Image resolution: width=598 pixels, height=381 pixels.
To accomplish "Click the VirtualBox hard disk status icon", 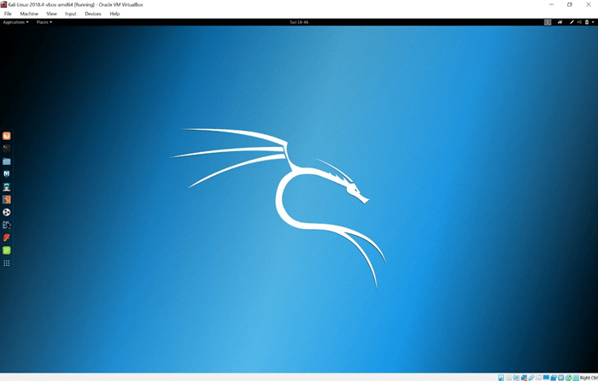I will click(x=501, y=377).
